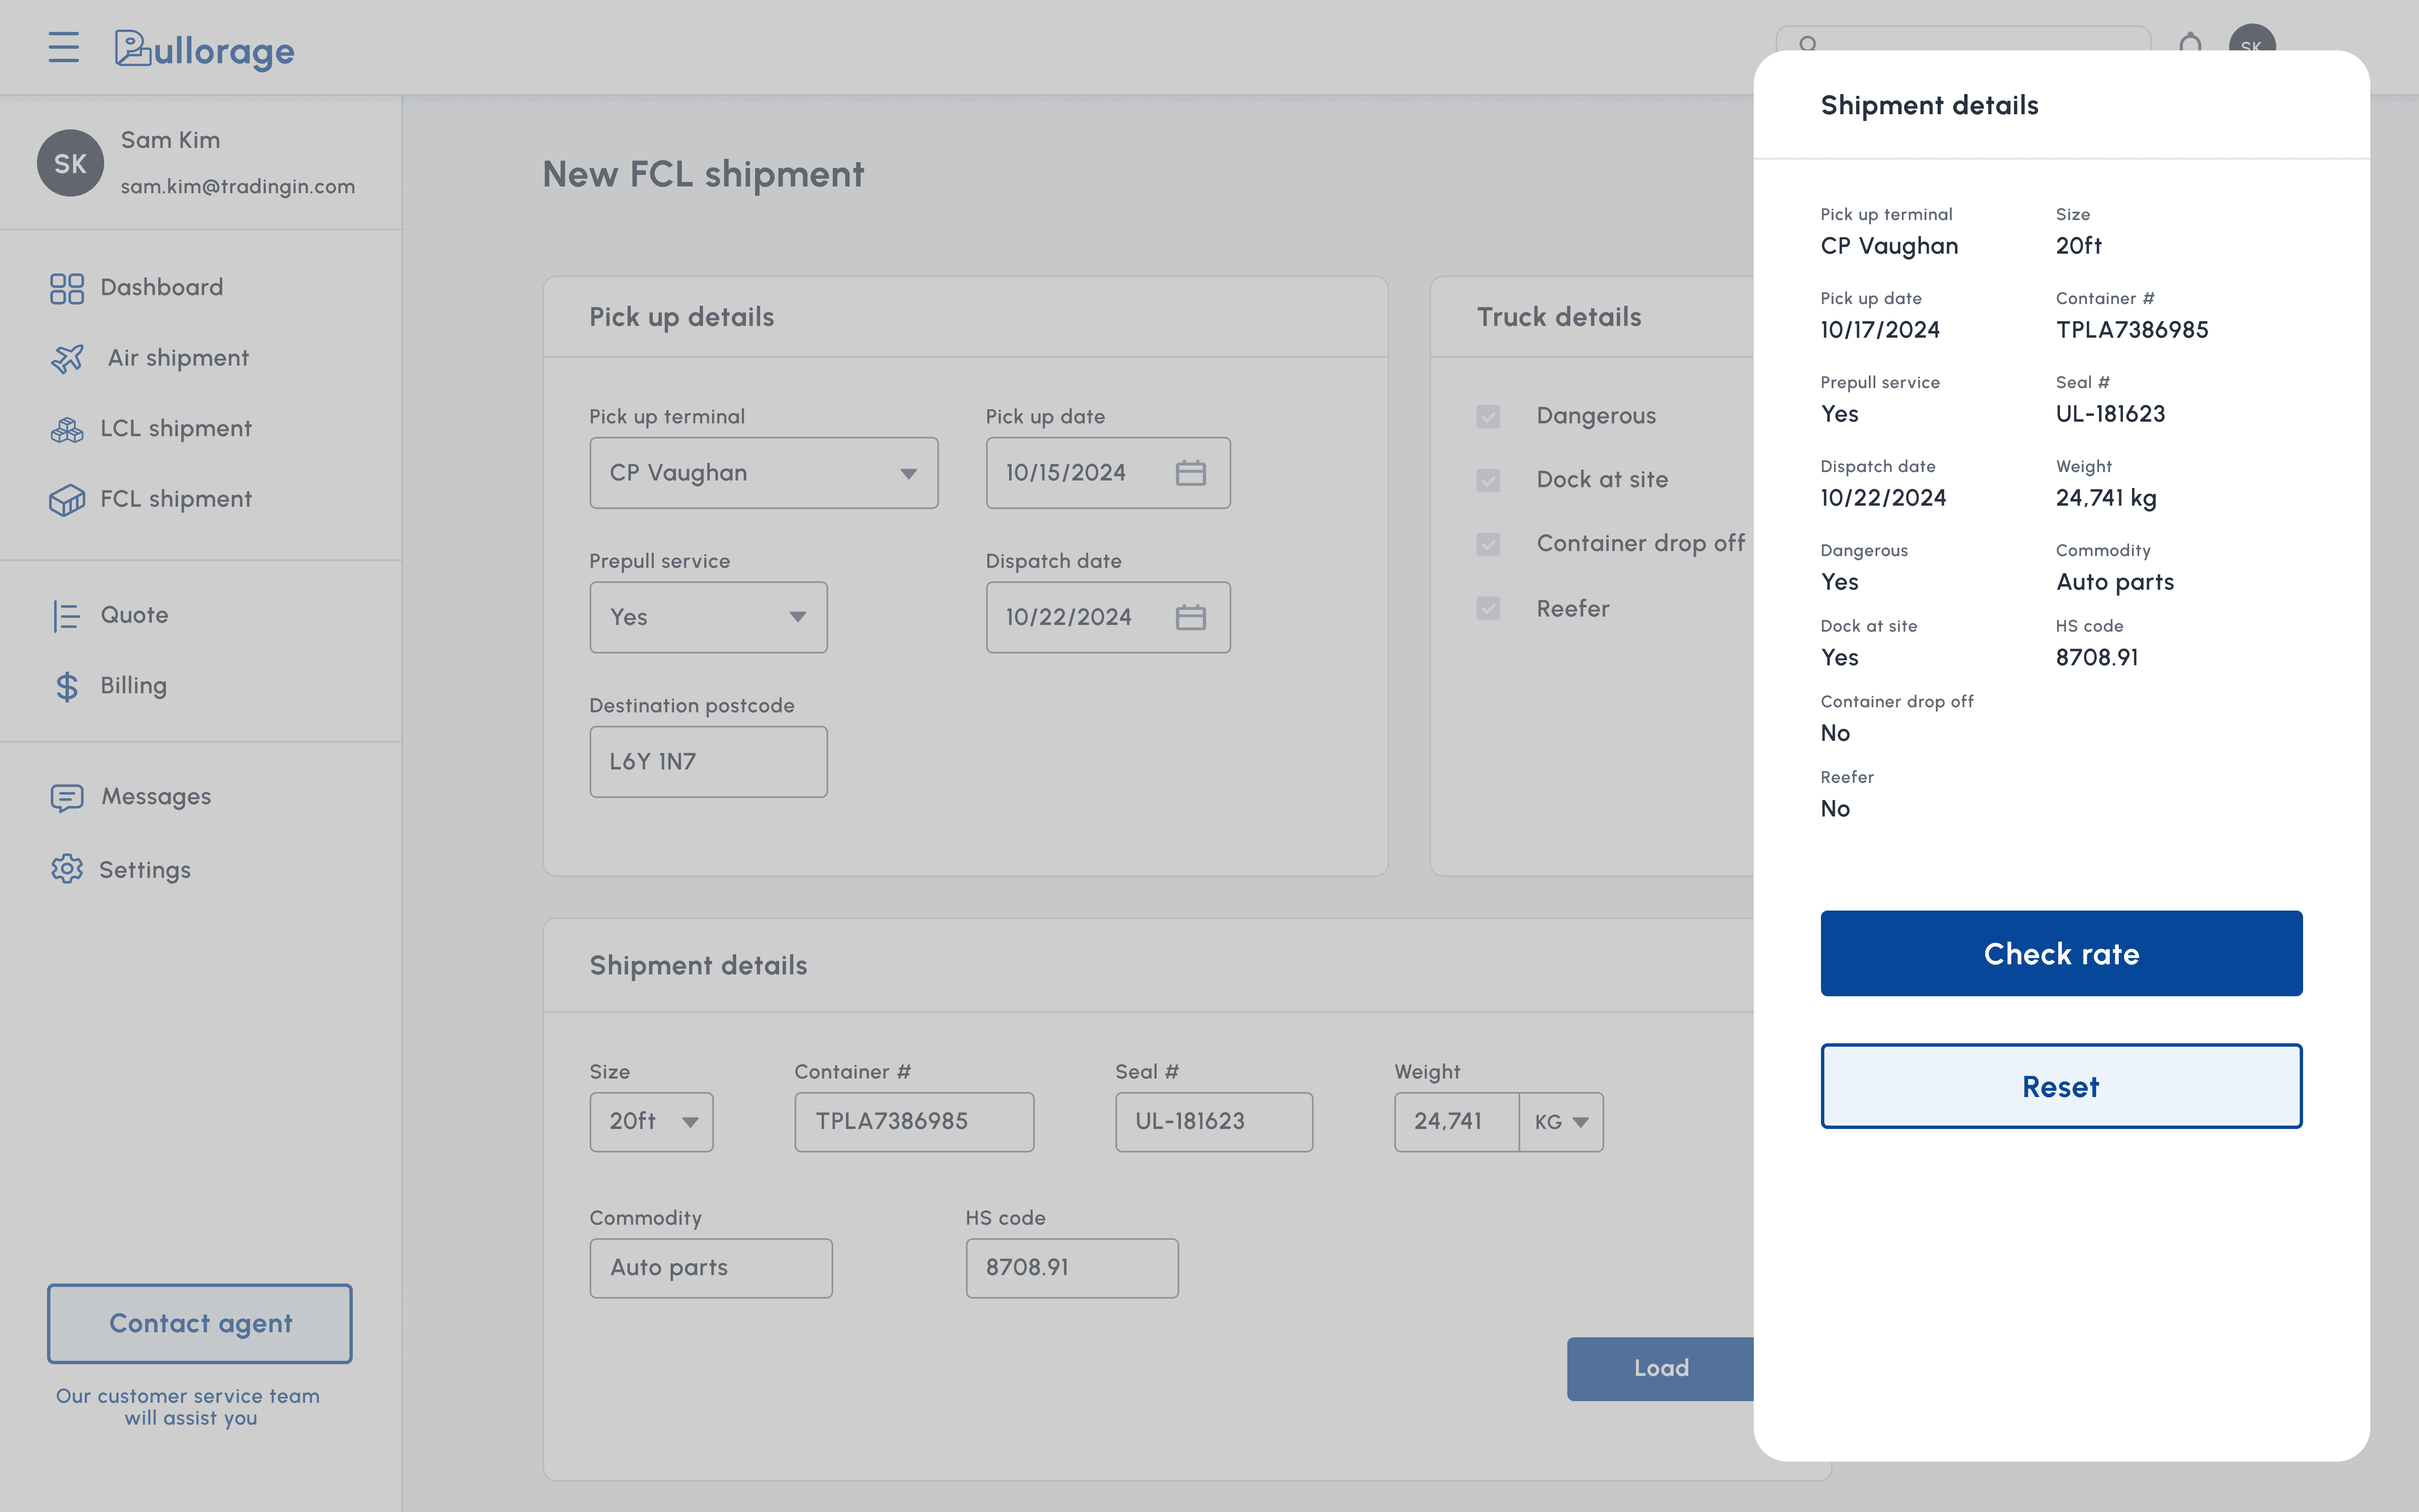This screenshot has width=2419, height=1512.
Task: Click the FCL shipment container icon
Action: [67, 499]
